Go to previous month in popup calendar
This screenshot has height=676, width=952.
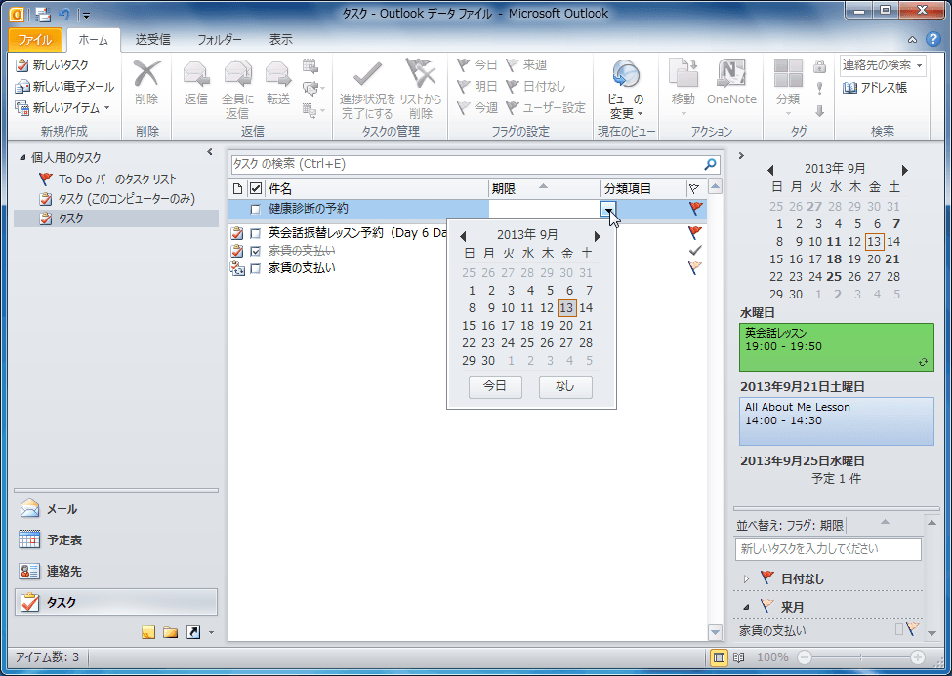pyautogui.click(x=463, y=235)
